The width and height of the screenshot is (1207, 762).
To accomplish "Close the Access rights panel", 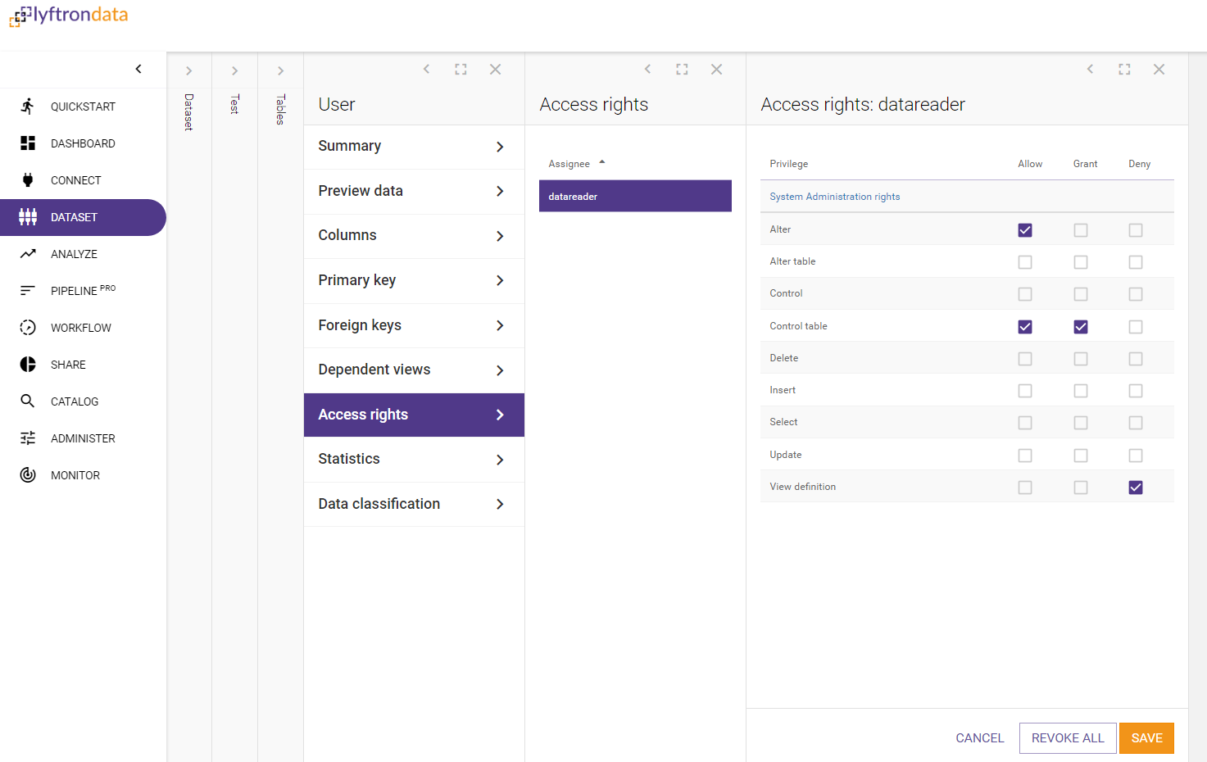I will [716, 70].
